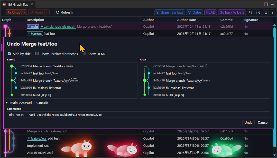277x158 pixels.
Task: Select commit hash ac2de77 in table
Action: click(x=226, y=34)
